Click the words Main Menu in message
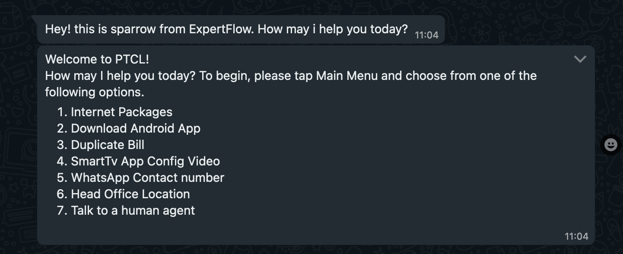This screenshot has width=623, height=254. pyautogui.click(x=347, y=76)
